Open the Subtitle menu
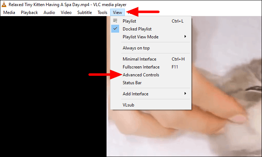 pos(85,13)
